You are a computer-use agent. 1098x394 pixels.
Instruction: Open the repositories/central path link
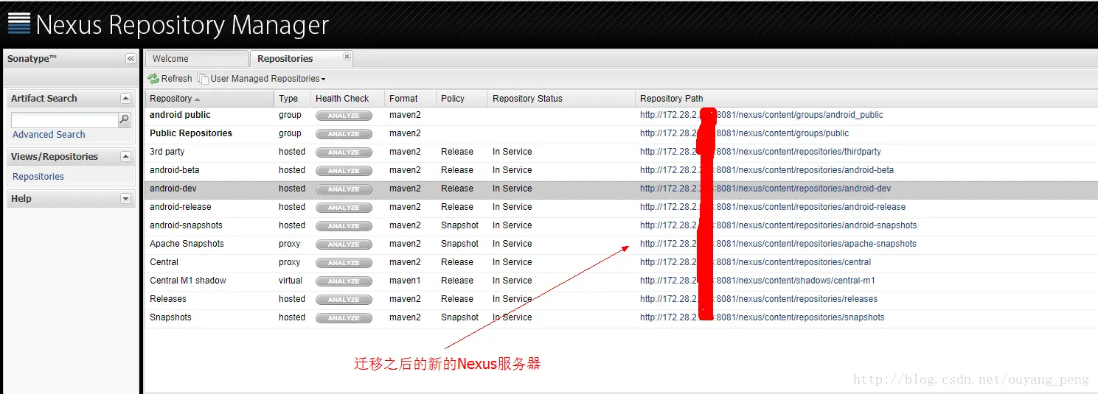point(755,262)
